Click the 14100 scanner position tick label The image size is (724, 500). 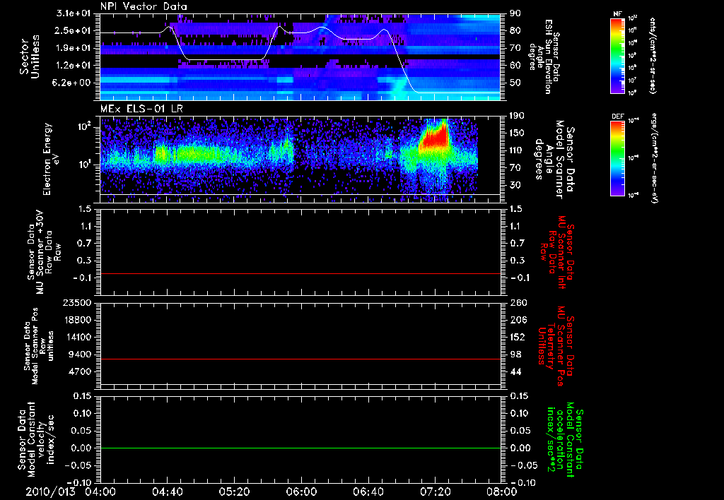77,337
